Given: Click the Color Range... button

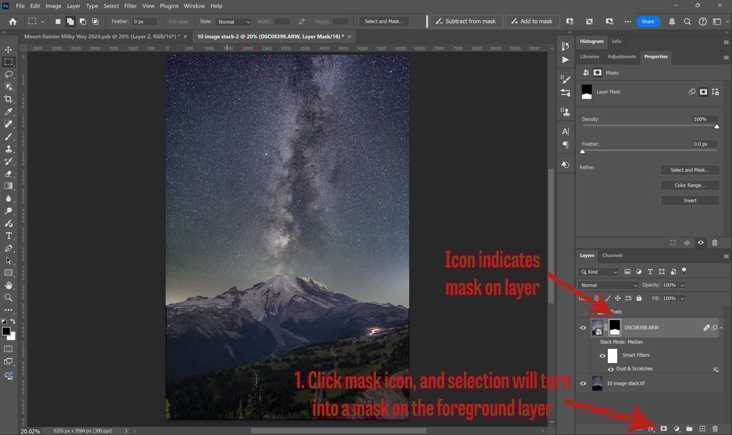Looking at the screenshot, I should 690,185.
